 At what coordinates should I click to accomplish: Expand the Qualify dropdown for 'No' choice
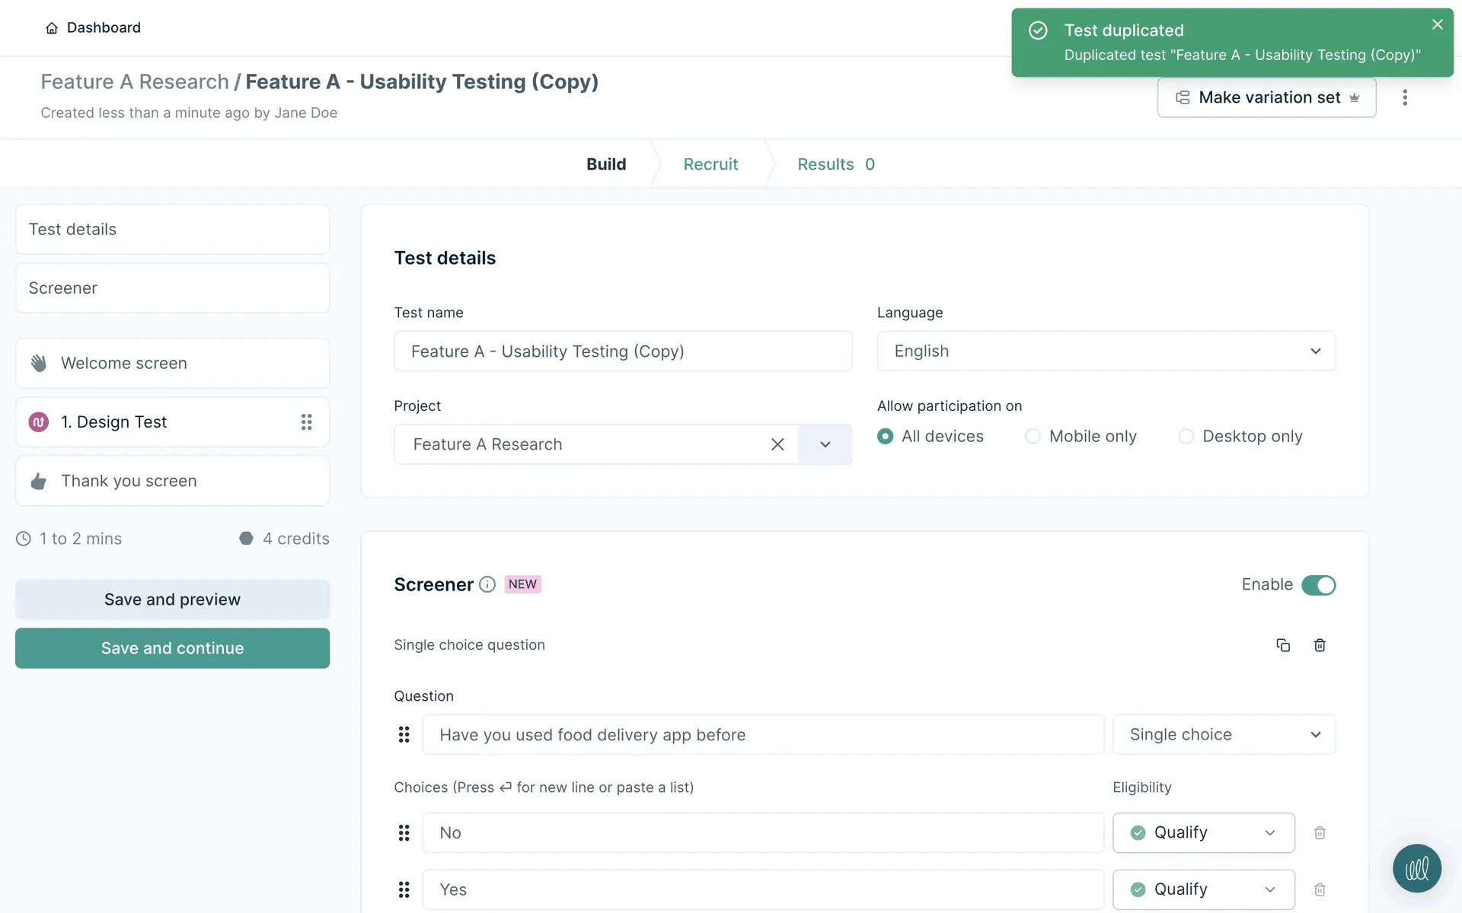(1203, 833)
